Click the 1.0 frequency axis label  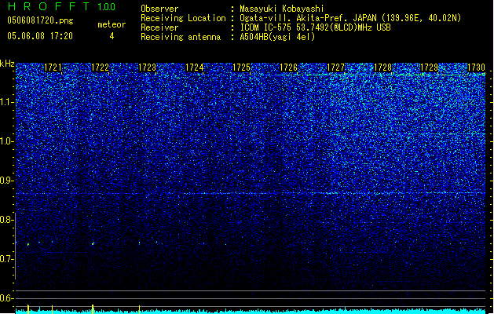6,141
